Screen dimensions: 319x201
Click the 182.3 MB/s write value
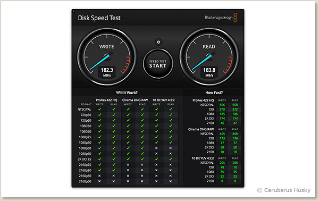107,72
